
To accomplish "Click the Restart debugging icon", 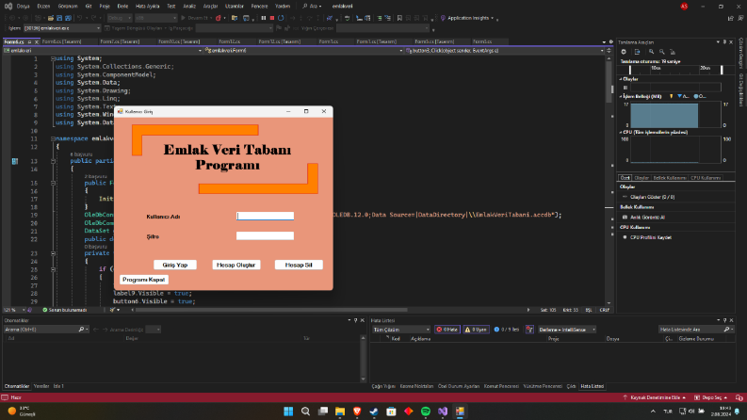I will click(x=281, y=18).
